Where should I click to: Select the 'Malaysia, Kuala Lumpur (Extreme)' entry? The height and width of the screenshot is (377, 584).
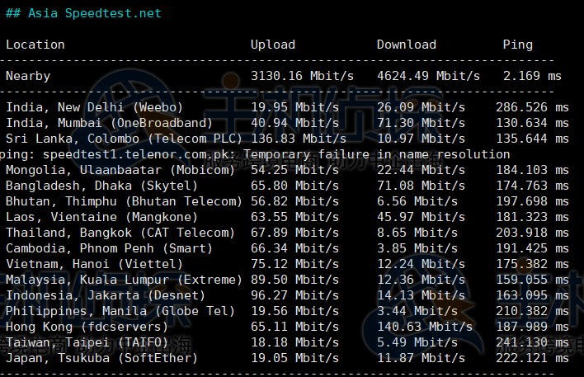tap(124, 280)
